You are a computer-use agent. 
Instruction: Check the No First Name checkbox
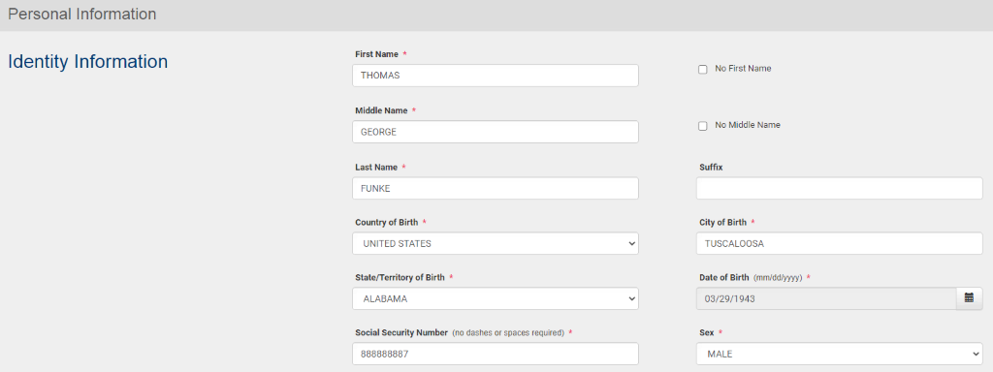(702, 70)
